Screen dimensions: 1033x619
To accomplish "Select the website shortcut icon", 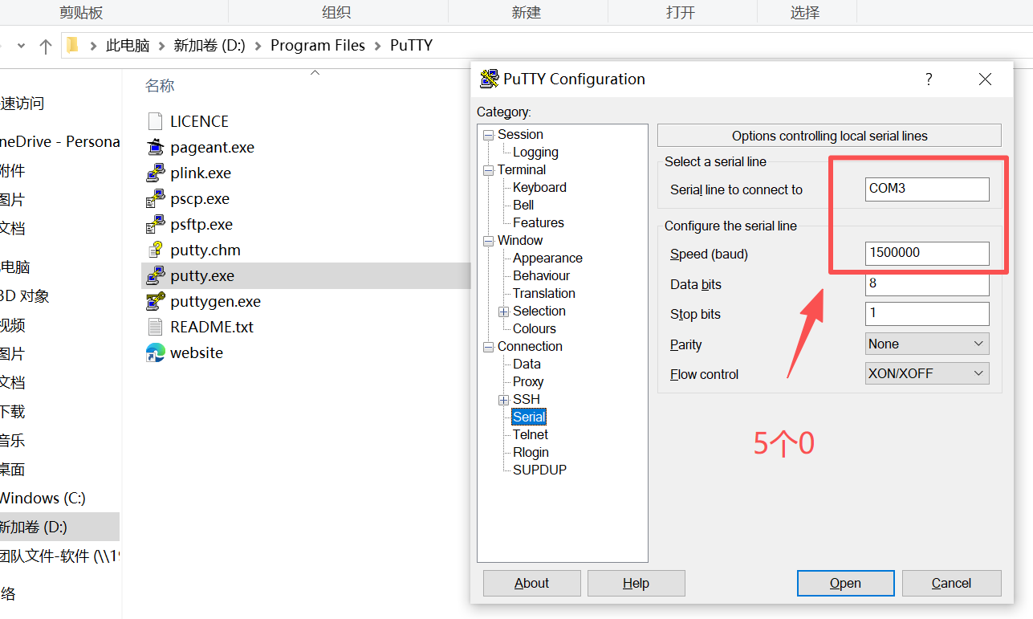I will coord(155,352).
